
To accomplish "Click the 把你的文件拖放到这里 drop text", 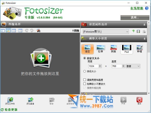I will 40,73.
